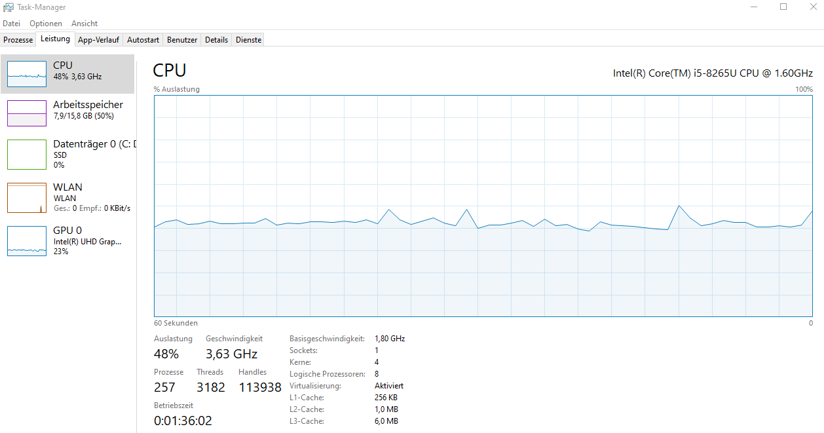Select the Leistung tab
This screenshot has width=824, height=433.
pos(55,39)
